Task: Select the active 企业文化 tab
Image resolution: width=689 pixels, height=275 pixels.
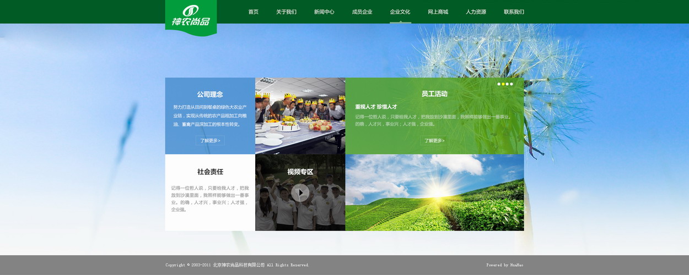Action: pyautogui.click(x=400, y=12)
